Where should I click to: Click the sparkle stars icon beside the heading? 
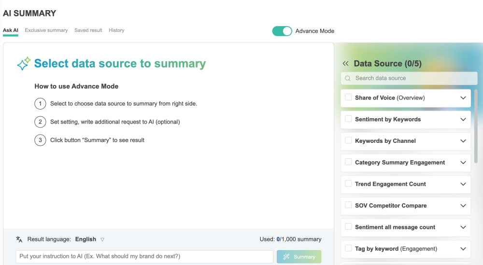tap(24, 63)
